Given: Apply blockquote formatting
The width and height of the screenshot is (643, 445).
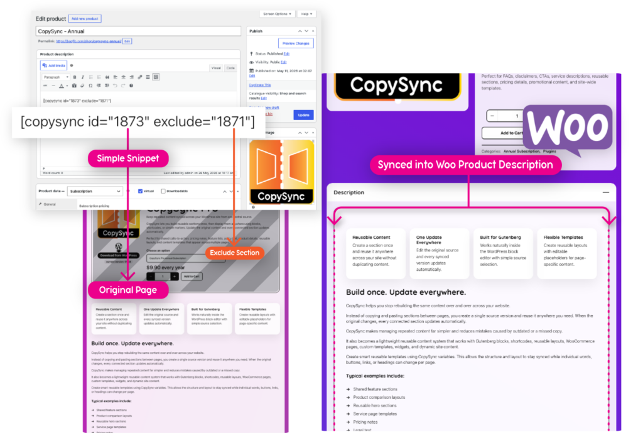Looking at the screenshot, I should (107, 77).
